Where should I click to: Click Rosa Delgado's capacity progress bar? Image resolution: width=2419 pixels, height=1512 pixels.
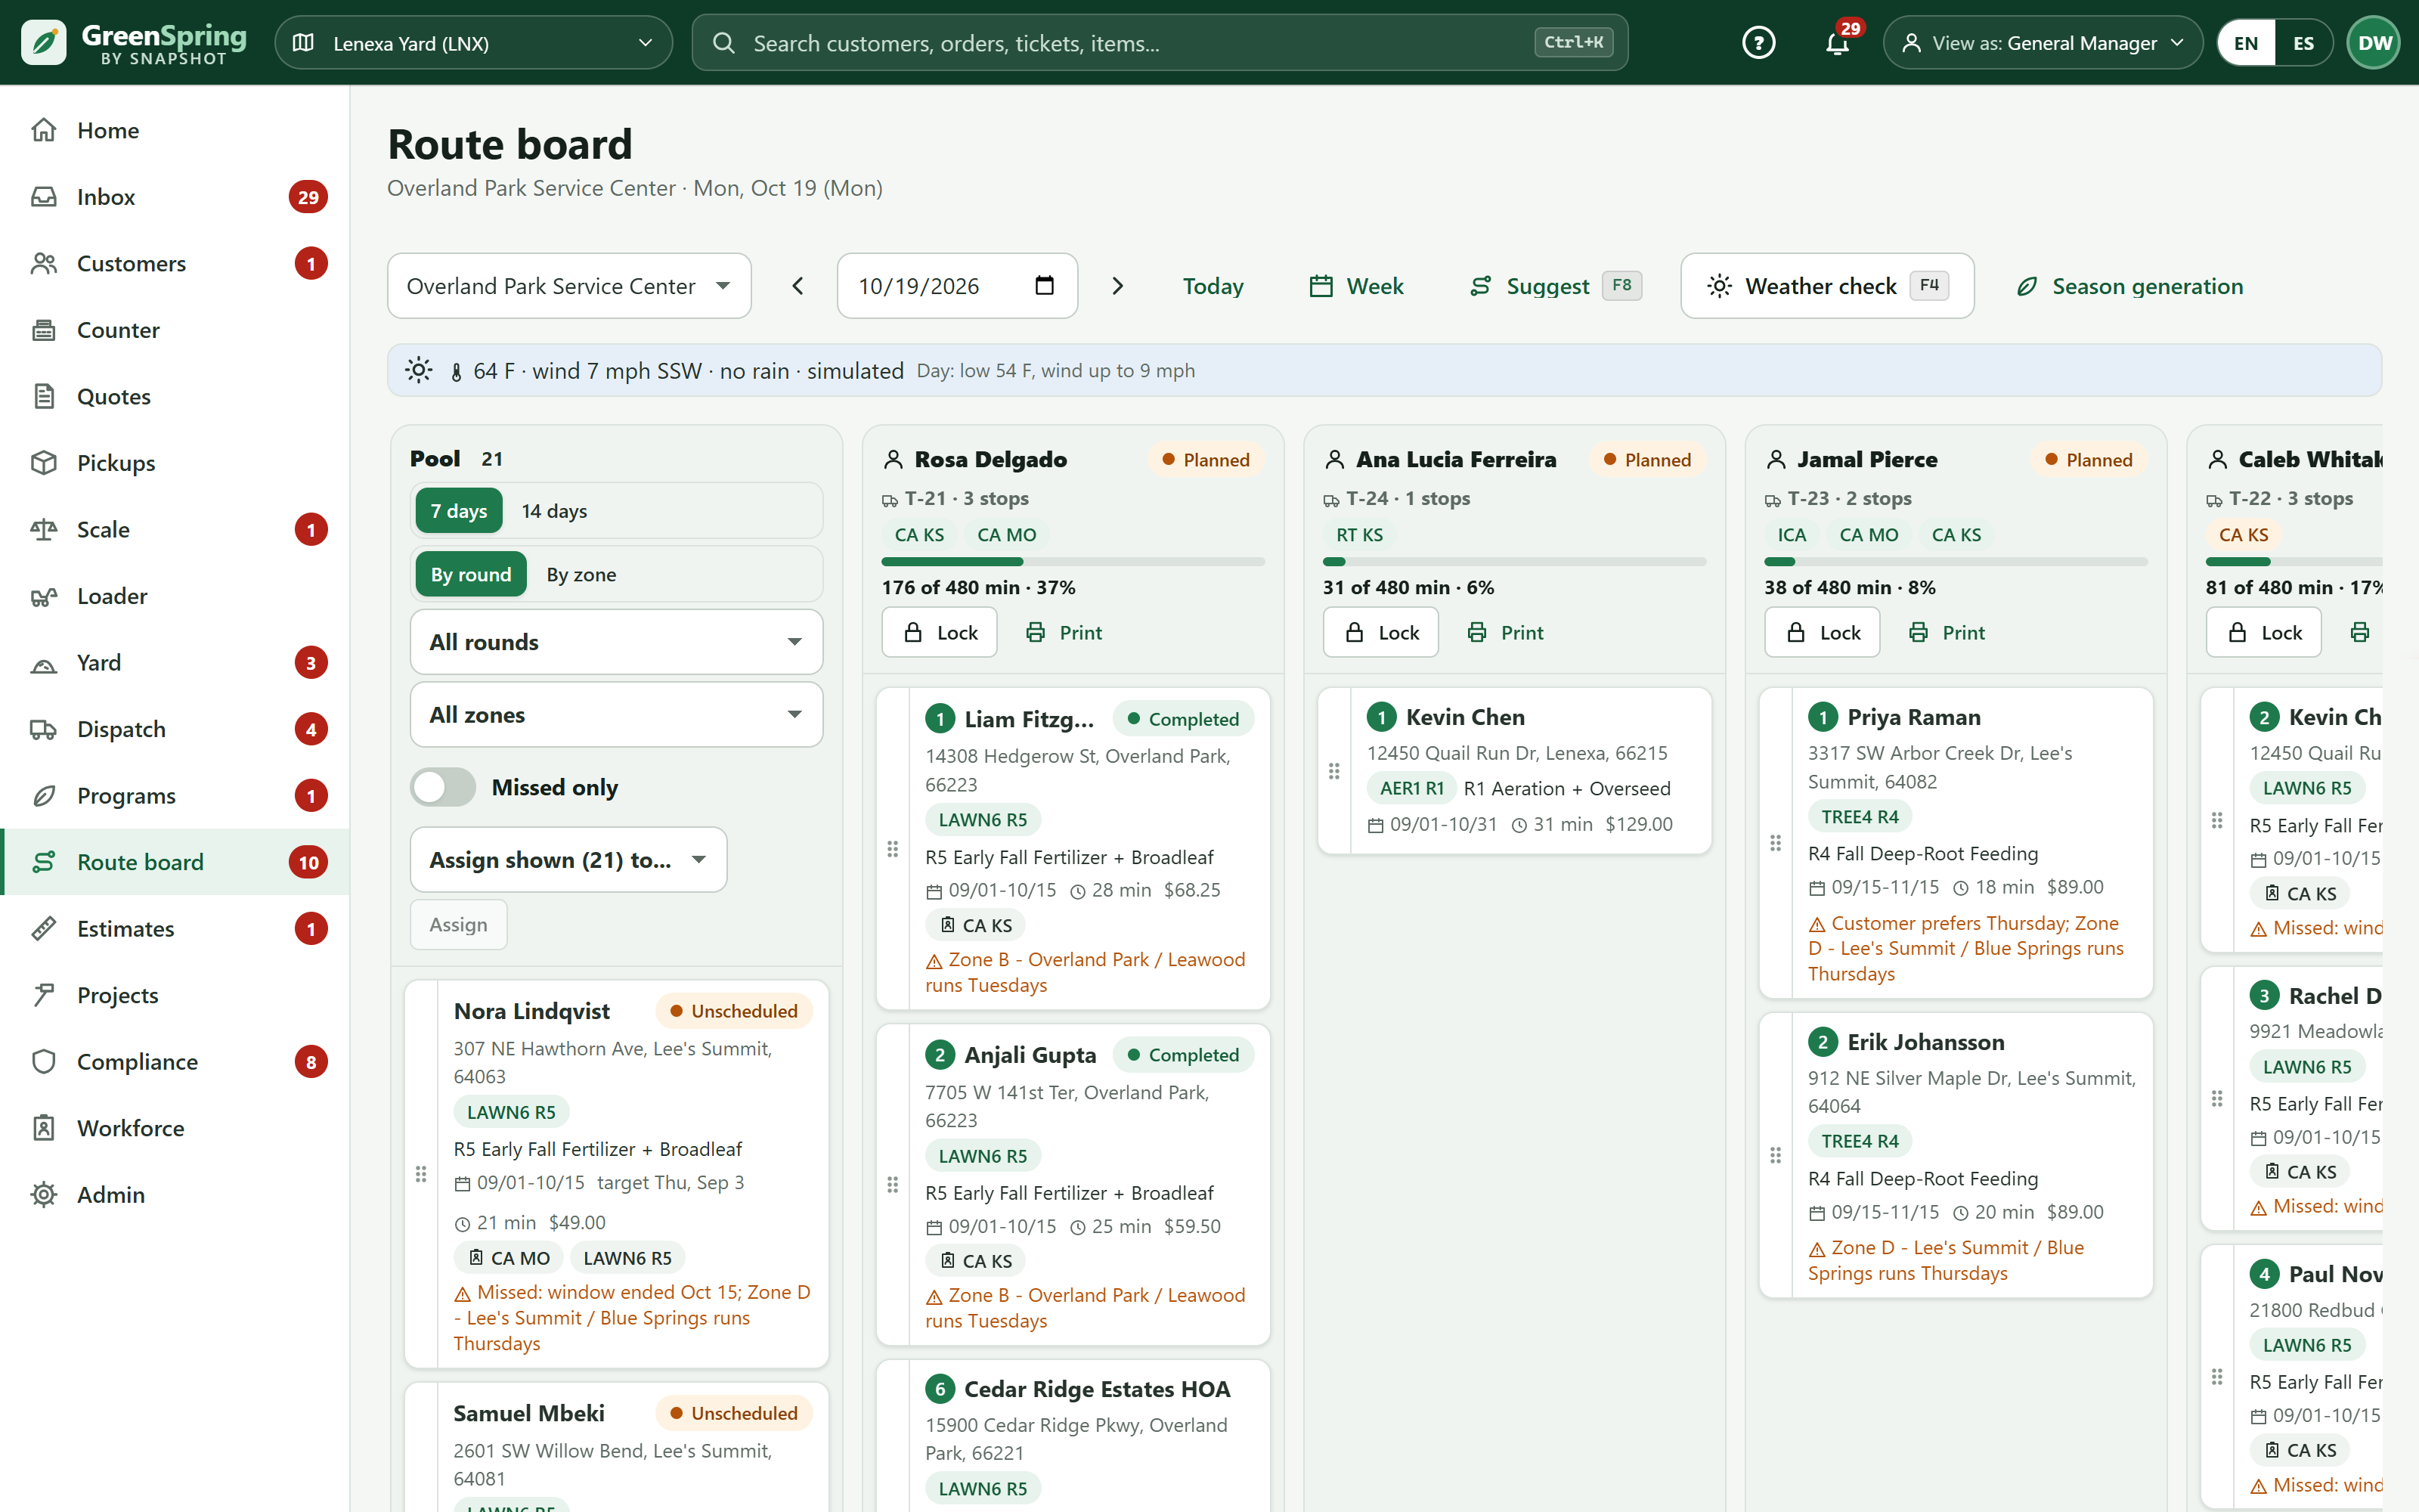click(x=1073, y=561)
